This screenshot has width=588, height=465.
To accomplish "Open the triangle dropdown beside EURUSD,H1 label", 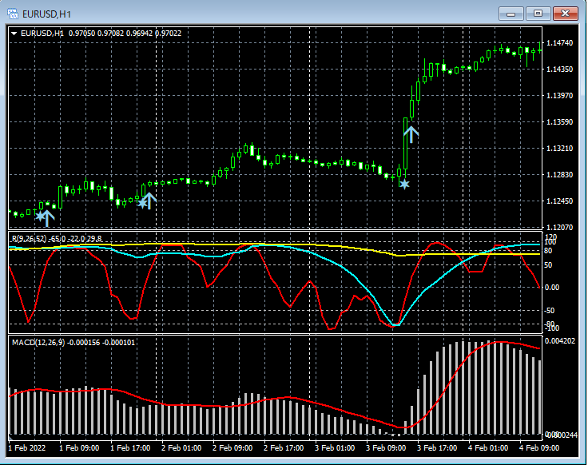I will [14, 33].
